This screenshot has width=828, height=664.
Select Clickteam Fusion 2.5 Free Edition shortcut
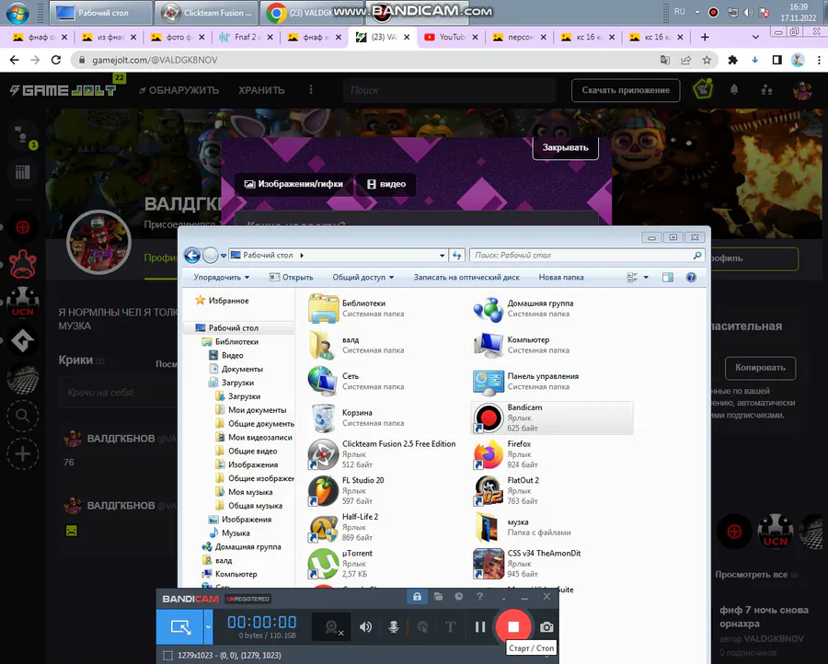point(385,454)
